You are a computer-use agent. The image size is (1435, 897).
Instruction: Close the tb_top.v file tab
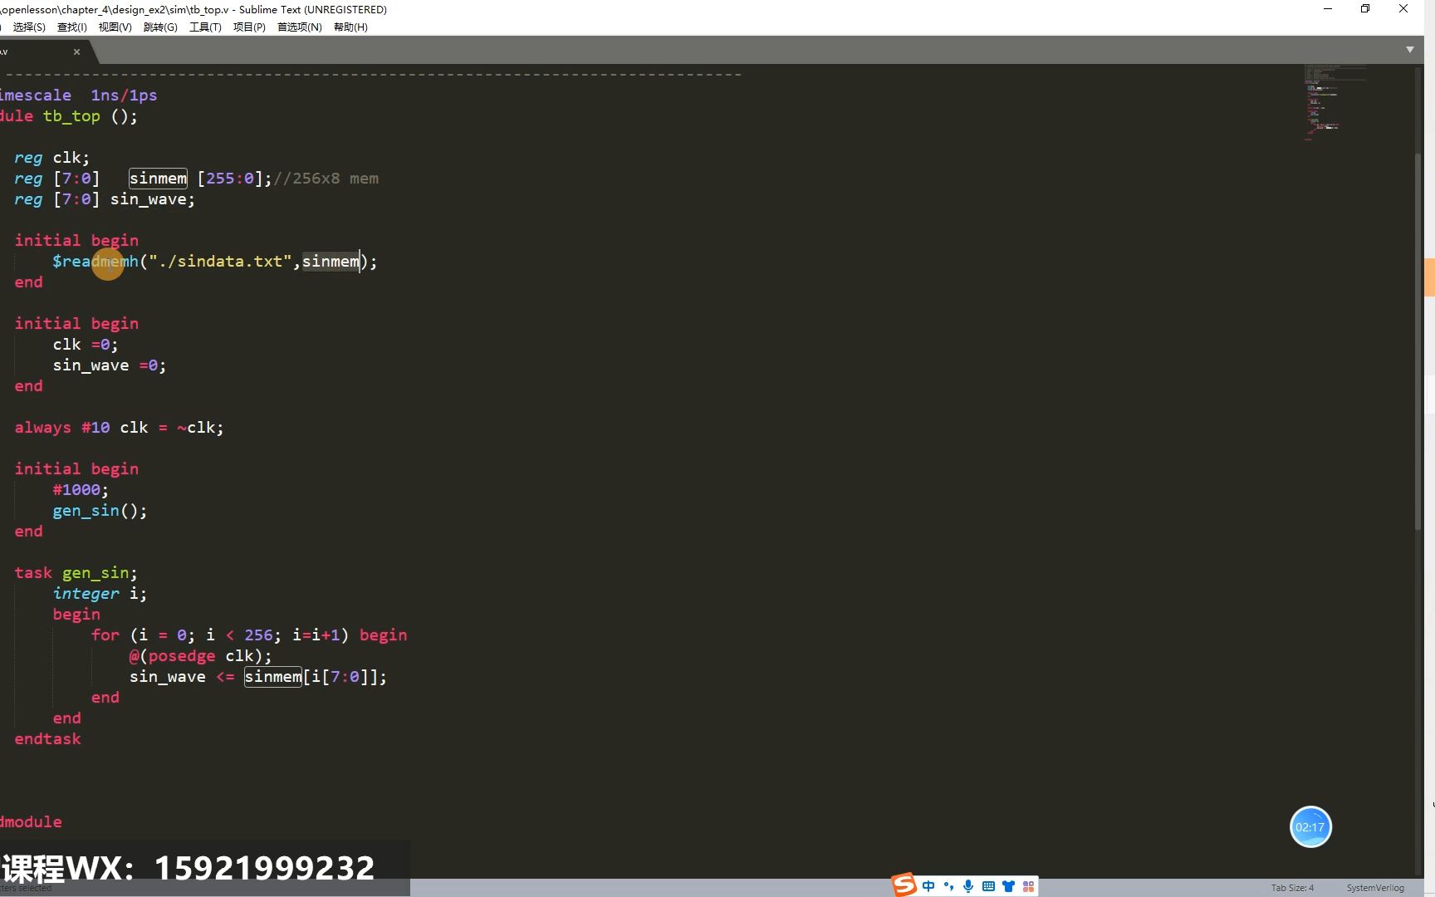[x=76, y=51]
